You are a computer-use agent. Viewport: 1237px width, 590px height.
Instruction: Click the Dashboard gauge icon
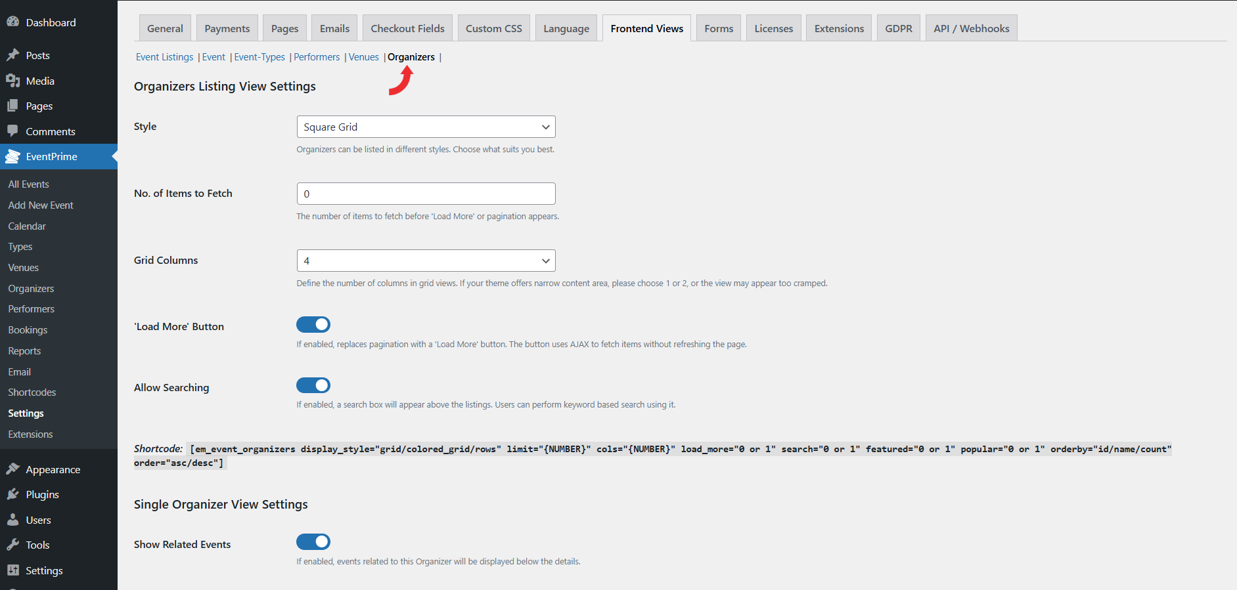[x=12, y=22]
